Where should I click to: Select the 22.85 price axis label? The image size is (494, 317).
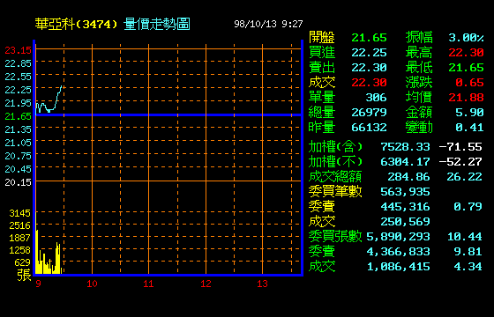(19, 63)
